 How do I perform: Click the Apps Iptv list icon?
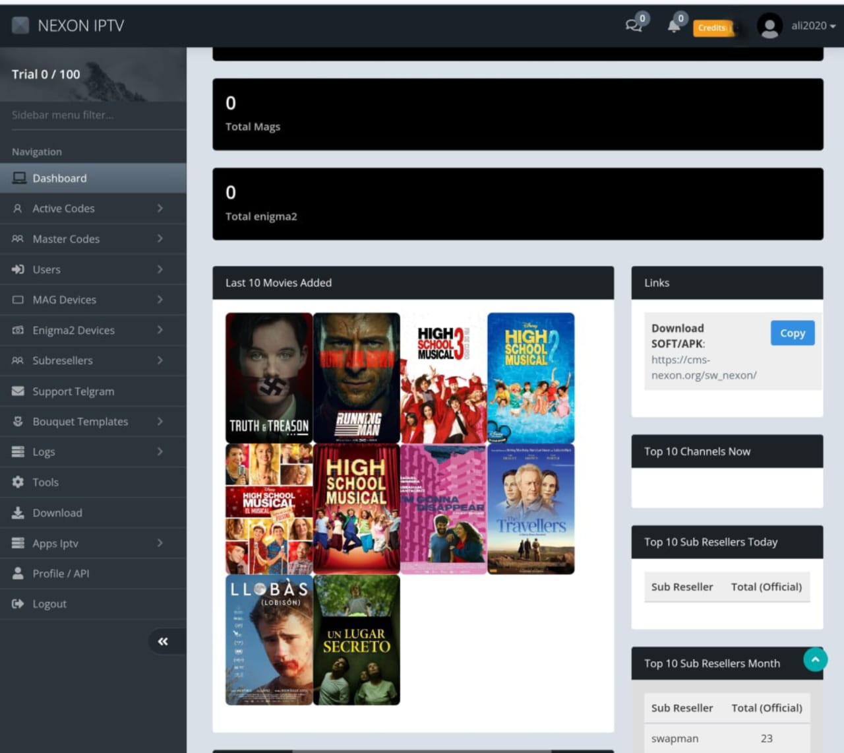click(18, 543)
